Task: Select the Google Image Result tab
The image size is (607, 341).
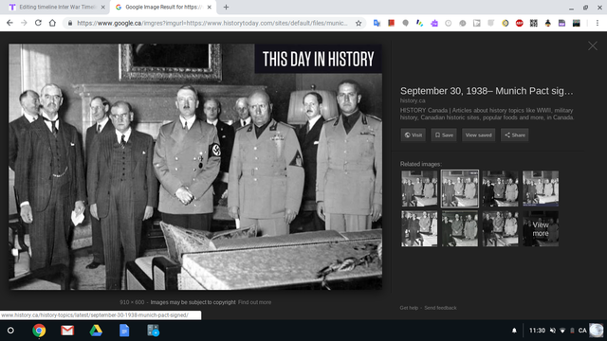Action: coord(162,7)
